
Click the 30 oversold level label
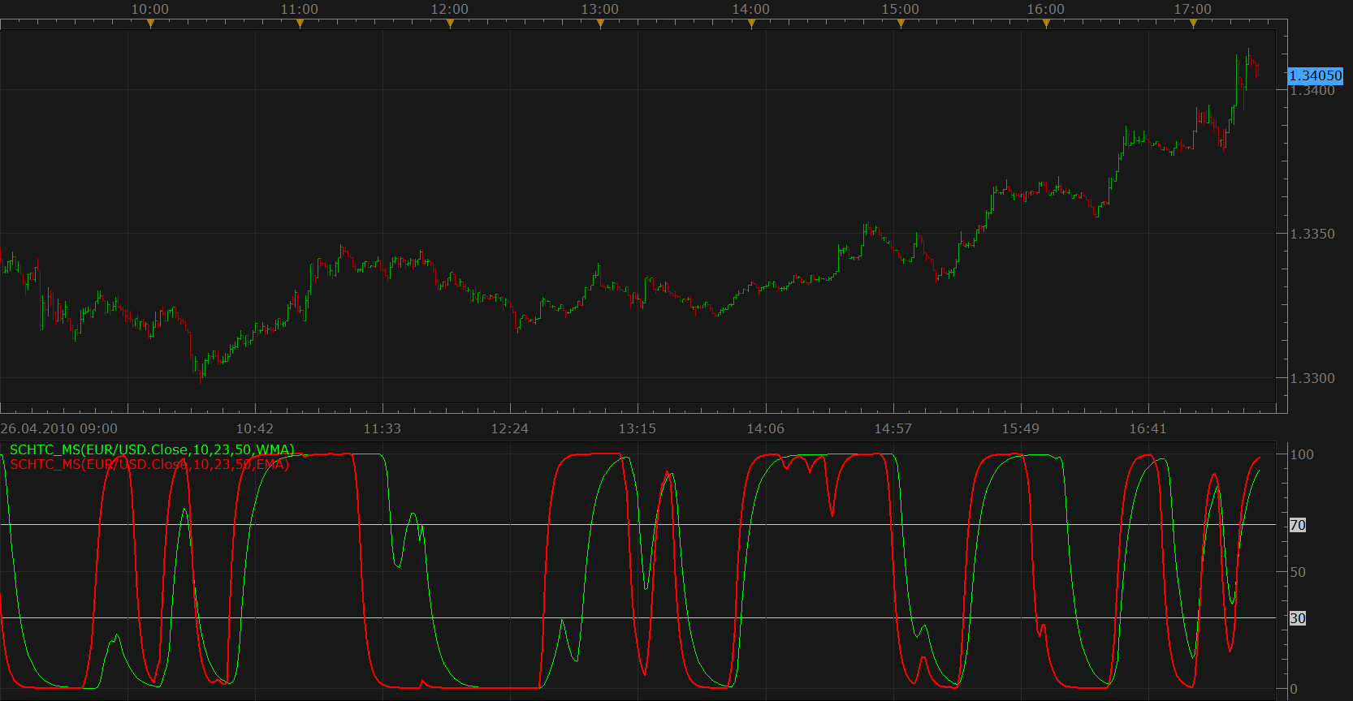1298,618
